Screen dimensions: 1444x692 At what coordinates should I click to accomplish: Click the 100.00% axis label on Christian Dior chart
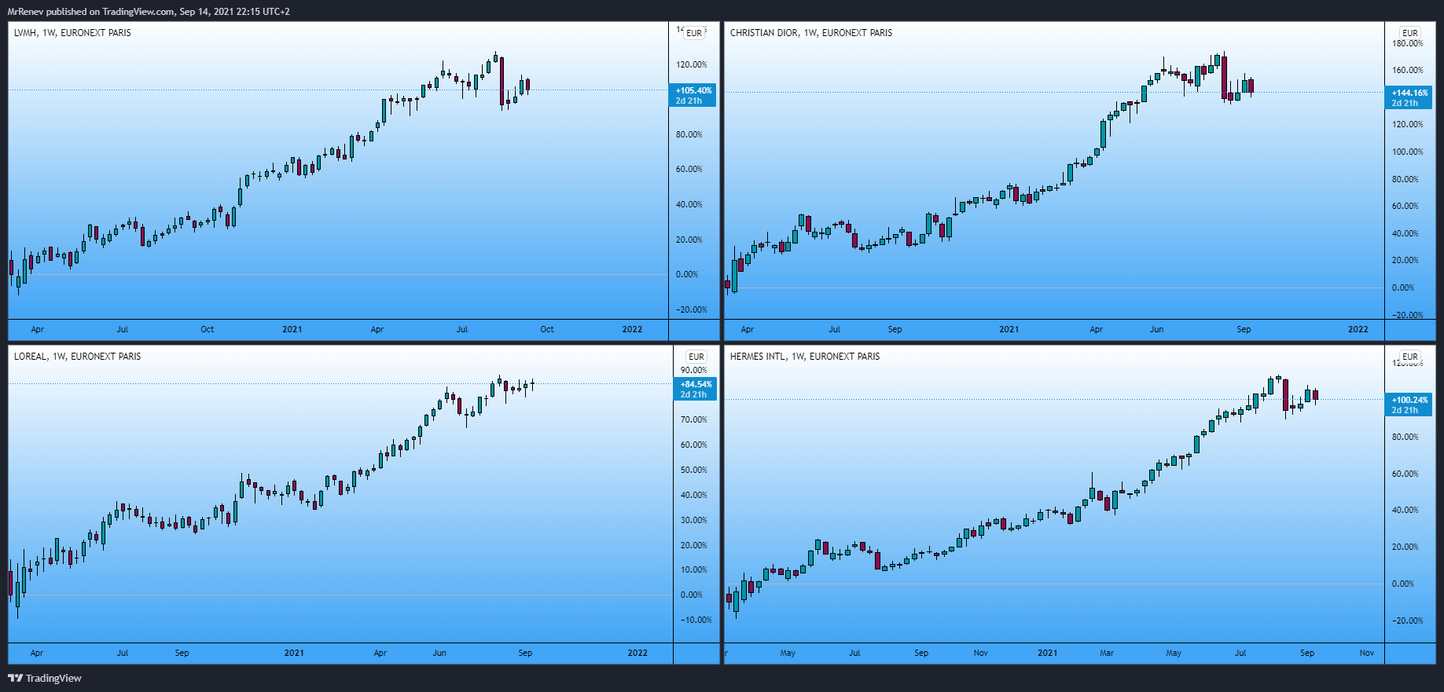[x=1408, y=152]
